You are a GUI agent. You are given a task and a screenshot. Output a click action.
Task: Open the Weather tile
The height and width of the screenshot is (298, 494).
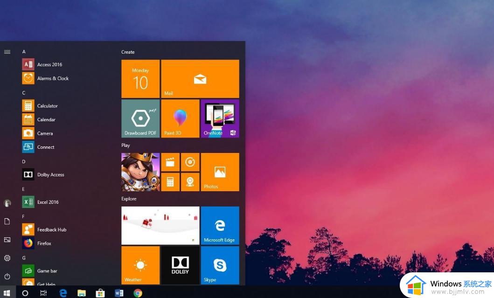click(x=140, y=265)
